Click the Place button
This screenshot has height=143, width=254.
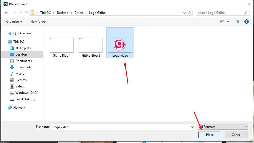point(210,135)
